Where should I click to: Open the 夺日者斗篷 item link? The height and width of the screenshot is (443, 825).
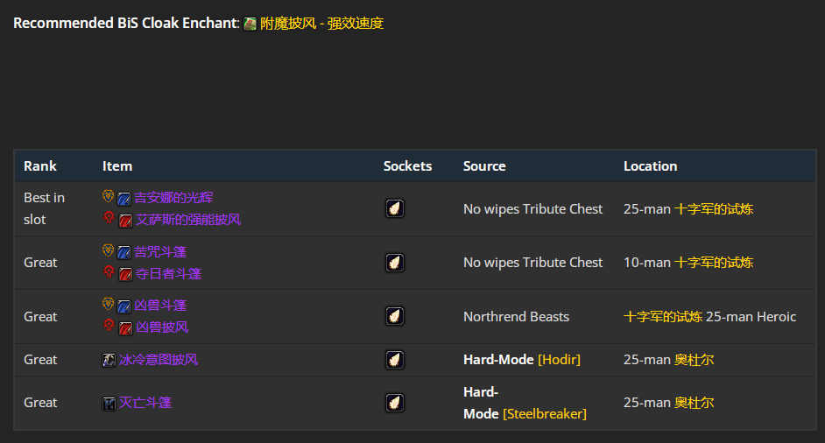[168, 274]
